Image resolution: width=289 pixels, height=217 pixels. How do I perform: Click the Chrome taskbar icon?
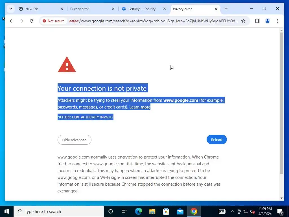click(194, 211)
